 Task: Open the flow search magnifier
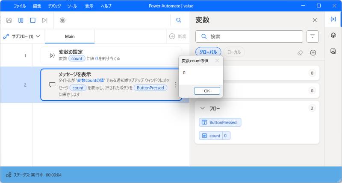click(179, 20)
